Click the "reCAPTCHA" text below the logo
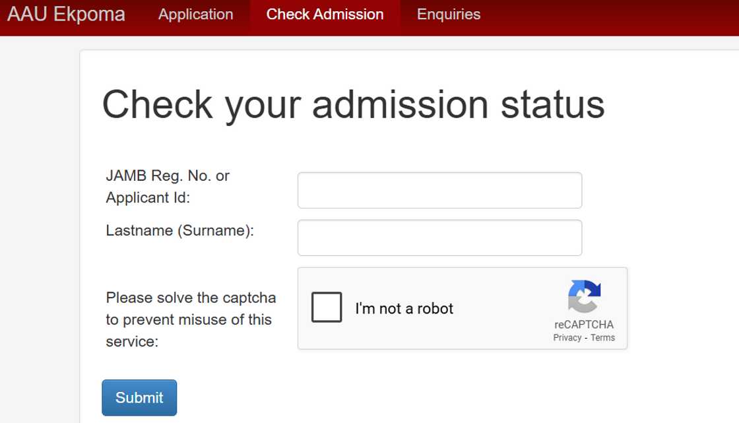This screenshot has height=423, width=739. click(x=584, y=325)
